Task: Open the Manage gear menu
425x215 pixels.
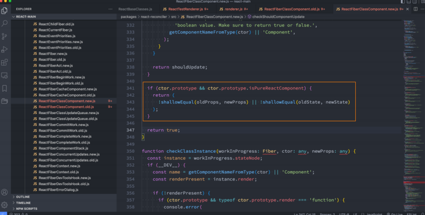Action: point(4,205)
